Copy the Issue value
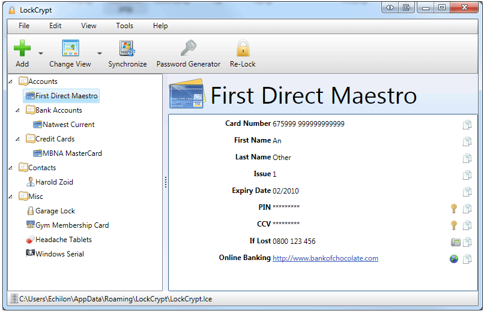The image size is (484, 311). point(467,175)
